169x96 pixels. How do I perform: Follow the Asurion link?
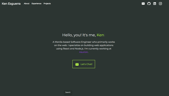coord(83,52)
